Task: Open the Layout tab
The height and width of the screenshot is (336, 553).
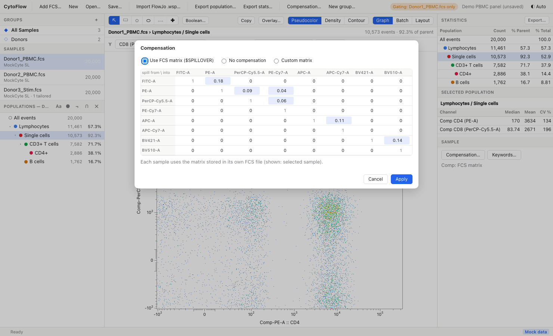Action: 423,21
